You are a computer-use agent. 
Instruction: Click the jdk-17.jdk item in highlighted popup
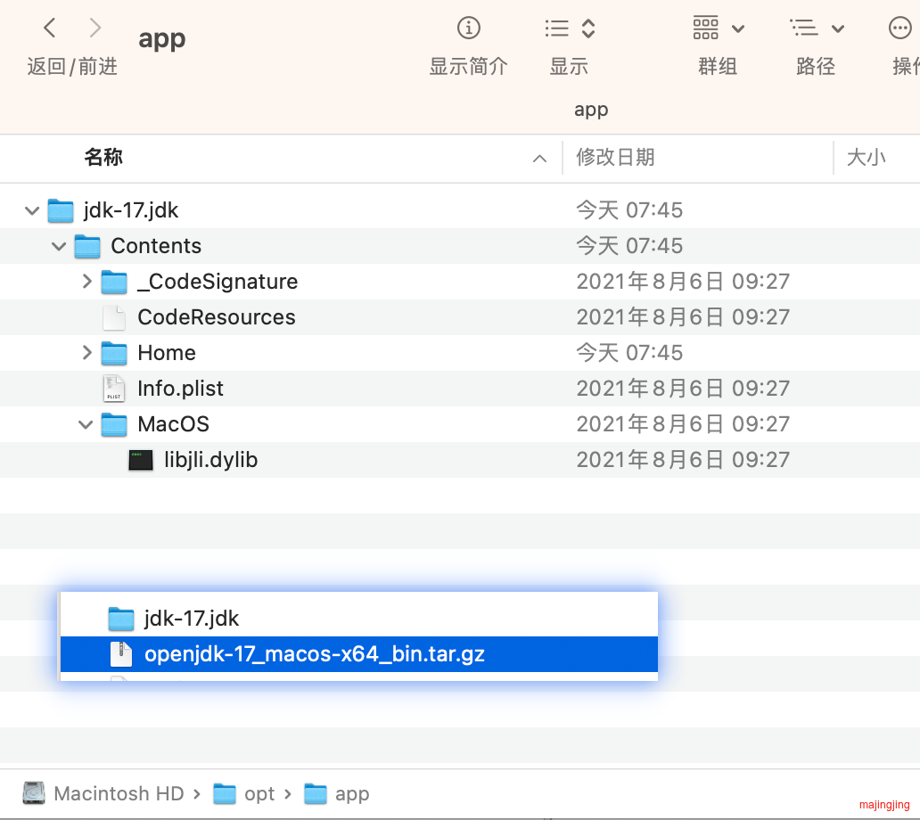(359, 619)
